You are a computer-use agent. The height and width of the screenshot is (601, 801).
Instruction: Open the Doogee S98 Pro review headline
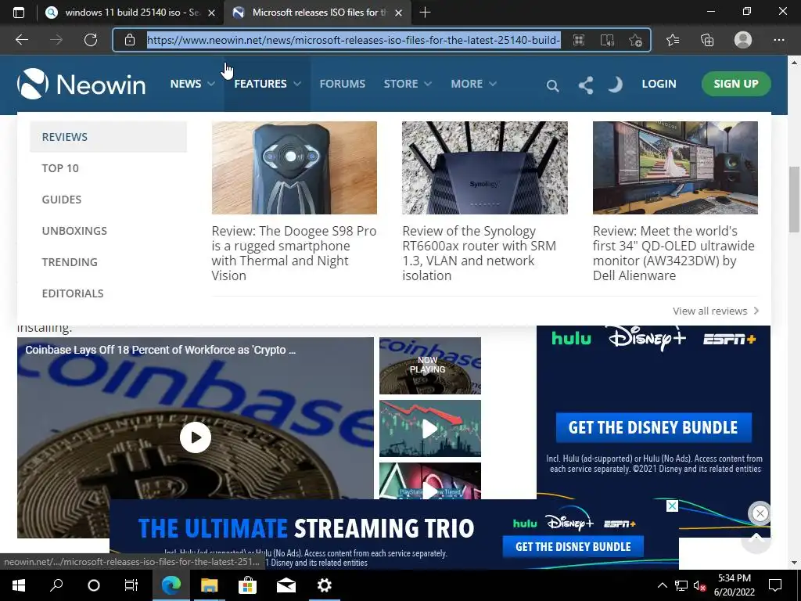[x=294, y=253]
